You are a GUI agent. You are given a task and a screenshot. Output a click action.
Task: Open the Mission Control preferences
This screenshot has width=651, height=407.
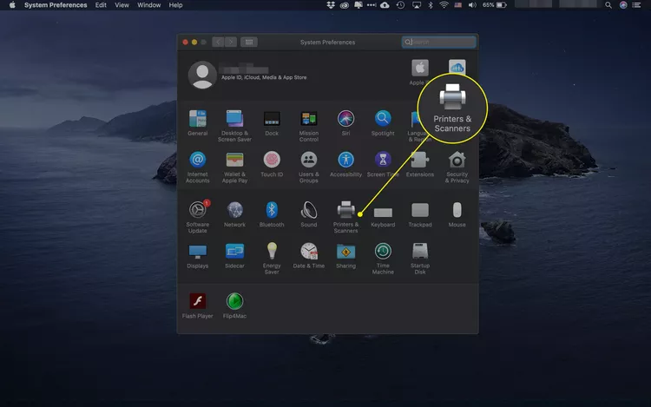coord(309,119)
